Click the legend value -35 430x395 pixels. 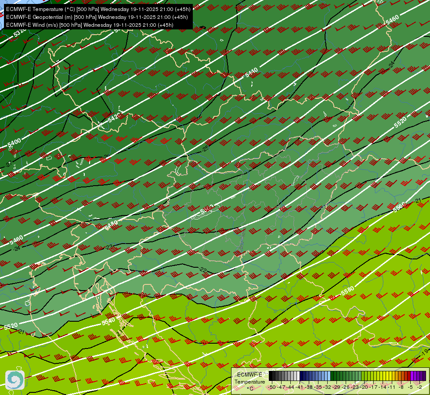coord(318,388)
